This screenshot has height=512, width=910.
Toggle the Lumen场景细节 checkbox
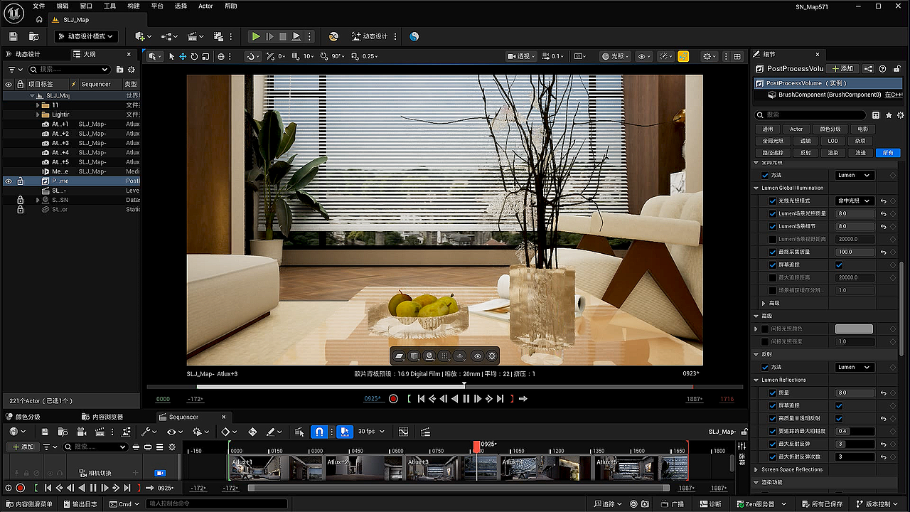coord(773,226)
